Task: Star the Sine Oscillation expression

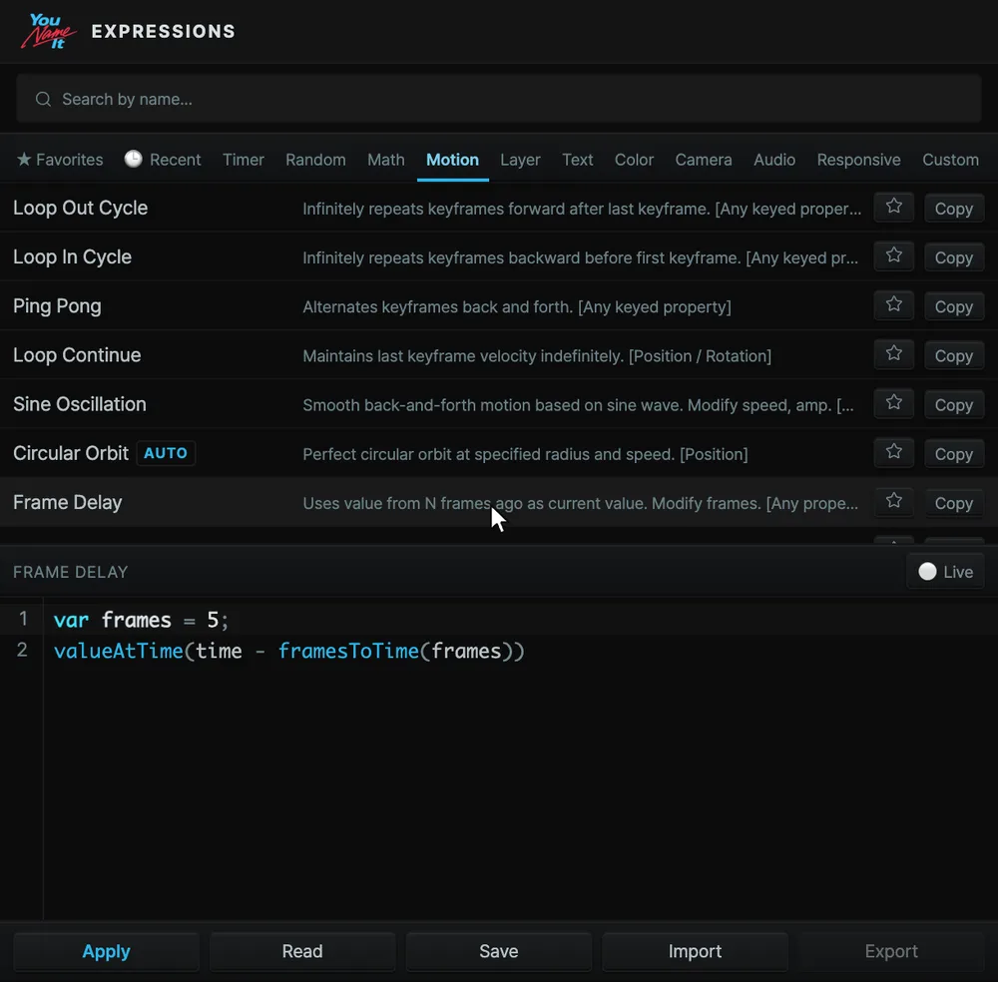Action: pos(893,403)
